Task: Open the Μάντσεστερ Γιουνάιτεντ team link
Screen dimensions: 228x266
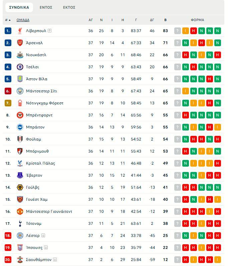Action: [49, 211]
